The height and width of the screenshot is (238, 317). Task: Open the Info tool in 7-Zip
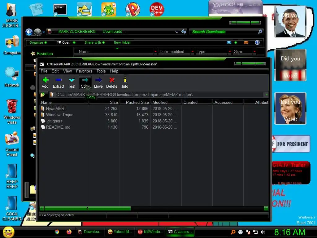point(125,82)
